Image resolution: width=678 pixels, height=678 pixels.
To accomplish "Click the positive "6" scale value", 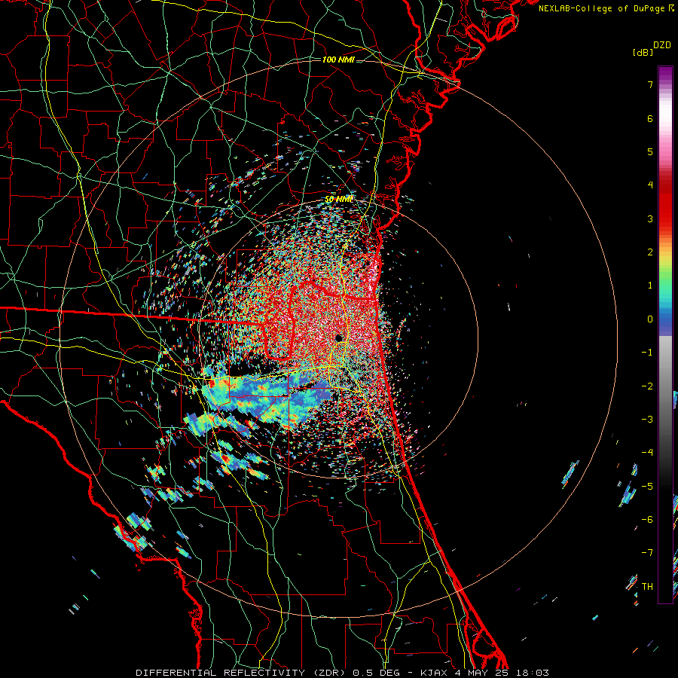I will pos(650,118).
